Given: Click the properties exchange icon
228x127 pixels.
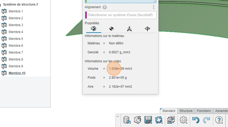Looking at the screenshot, I should click(x=171, y=120).
